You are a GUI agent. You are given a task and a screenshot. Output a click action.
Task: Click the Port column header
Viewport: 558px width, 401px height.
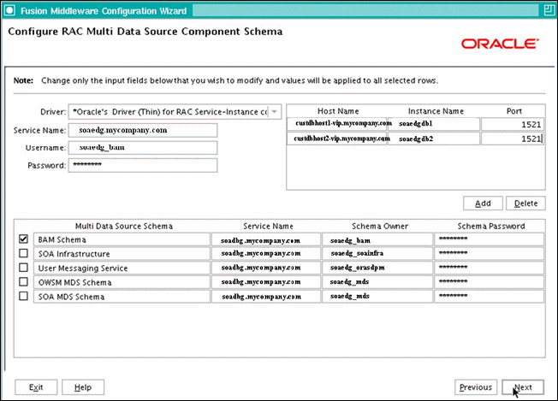tap(513, 111)
